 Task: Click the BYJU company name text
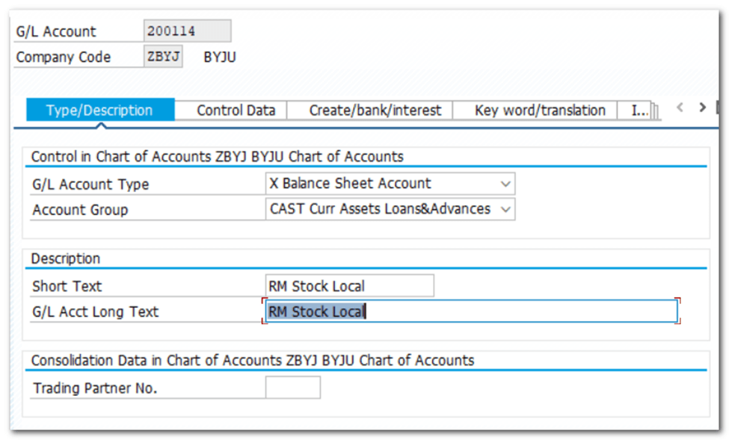click(x=220, y=57)
